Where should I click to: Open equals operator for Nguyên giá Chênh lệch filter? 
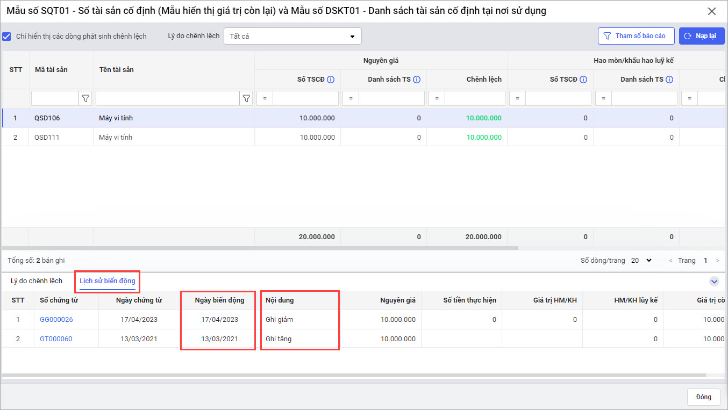point(437,98)
